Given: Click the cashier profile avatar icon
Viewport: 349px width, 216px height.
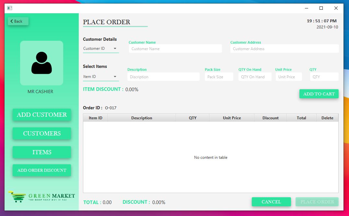Looking at the screenshot, I should pyautogui.click(x=41, y=63).
